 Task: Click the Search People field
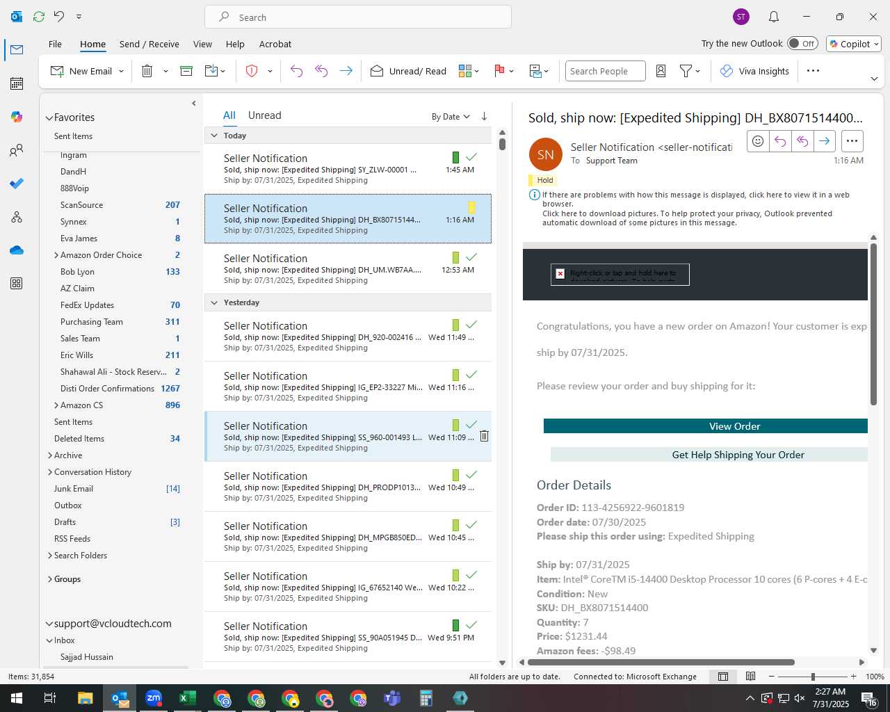point(606,71)
